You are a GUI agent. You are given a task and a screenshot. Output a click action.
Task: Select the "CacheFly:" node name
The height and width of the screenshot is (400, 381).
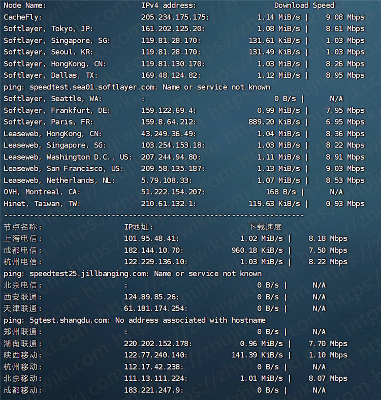(x=23, y=17)
